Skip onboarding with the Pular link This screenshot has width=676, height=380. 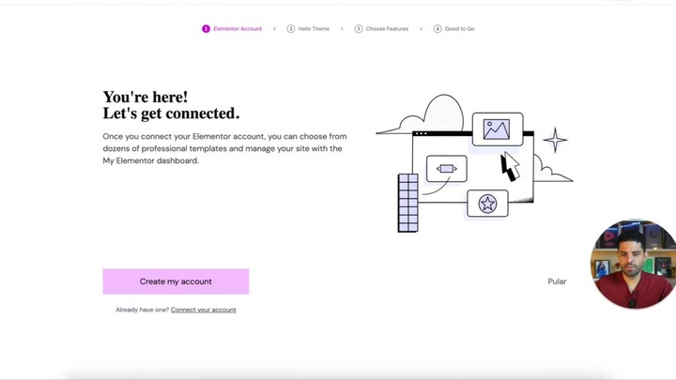pos(557,281)
